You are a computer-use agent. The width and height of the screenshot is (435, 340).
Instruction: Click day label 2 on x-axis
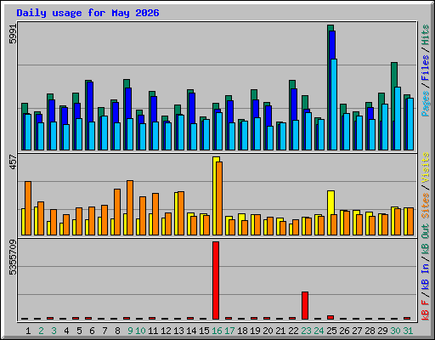[x=41, y=331]
